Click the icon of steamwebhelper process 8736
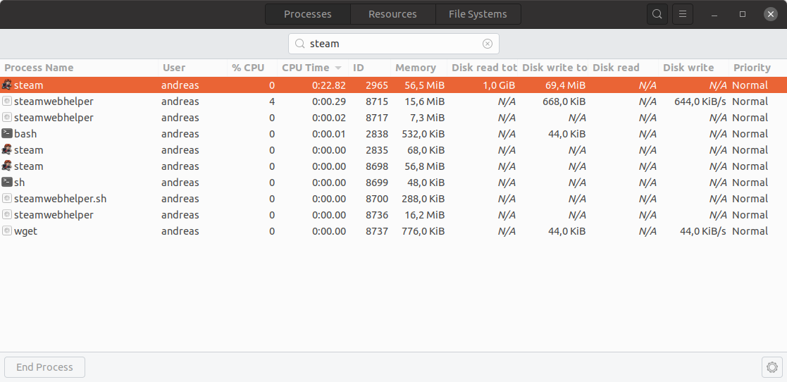Screen dimensions: 787x382 point(7,214)
